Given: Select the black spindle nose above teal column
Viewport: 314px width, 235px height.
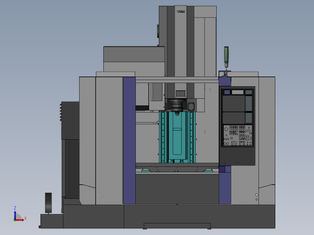Looking at the screenshot, I should click(177, 106).
